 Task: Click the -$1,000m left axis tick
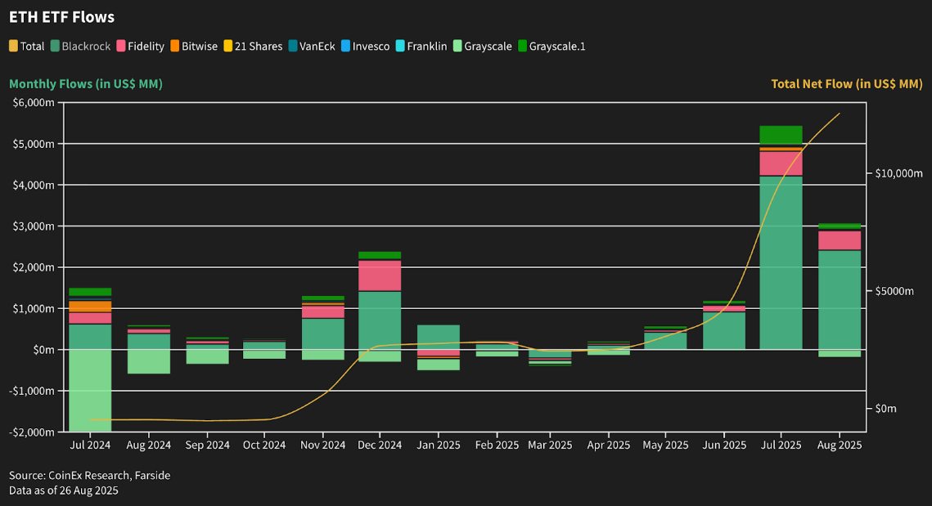coord(32,391)
